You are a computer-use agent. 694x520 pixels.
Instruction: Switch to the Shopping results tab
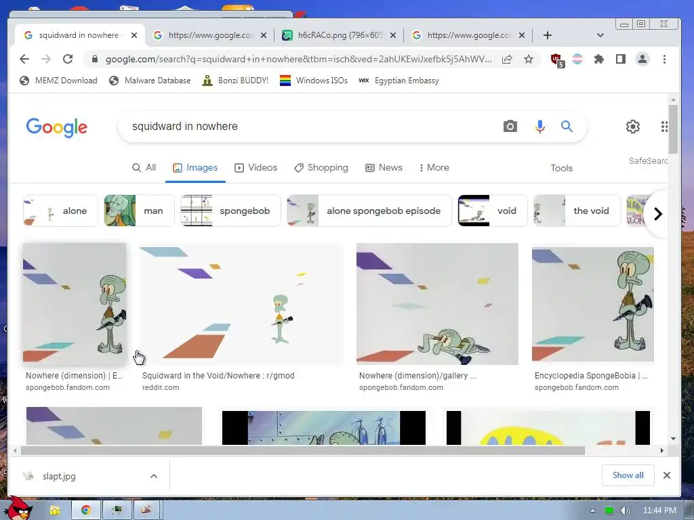321,168
